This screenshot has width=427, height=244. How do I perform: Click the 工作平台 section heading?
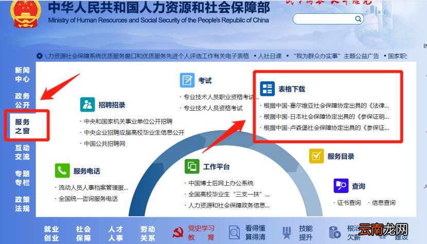pos(216,167)
